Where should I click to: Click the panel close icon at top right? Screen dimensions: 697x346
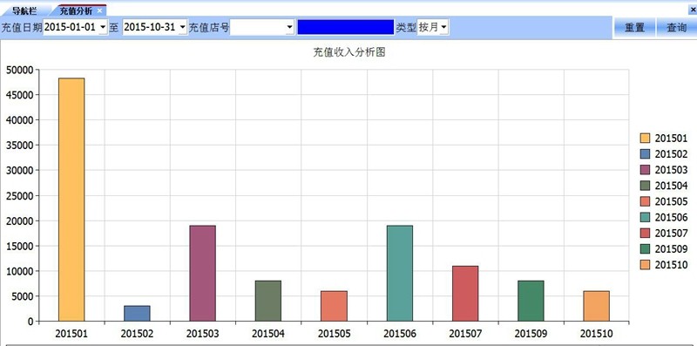[x=694, y=10]
